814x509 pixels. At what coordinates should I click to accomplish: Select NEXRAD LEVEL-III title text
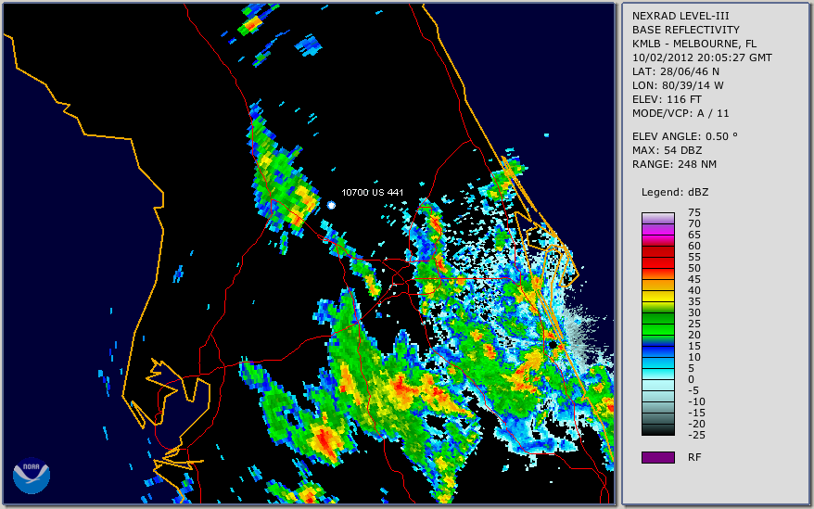point(680,16)
